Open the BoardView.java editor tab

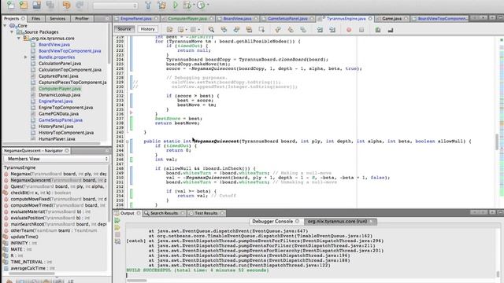coord(237,19)
